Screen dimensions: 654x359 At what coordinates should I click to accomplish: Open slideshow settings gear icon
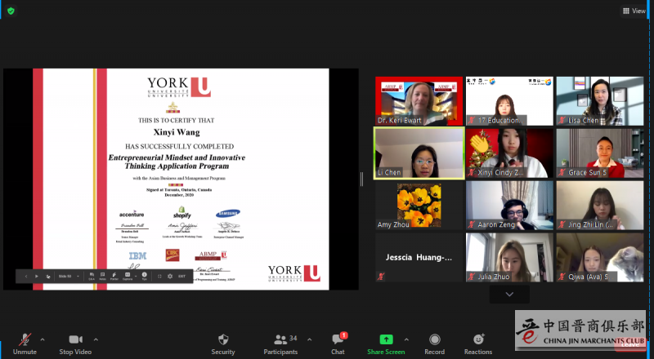170,276
